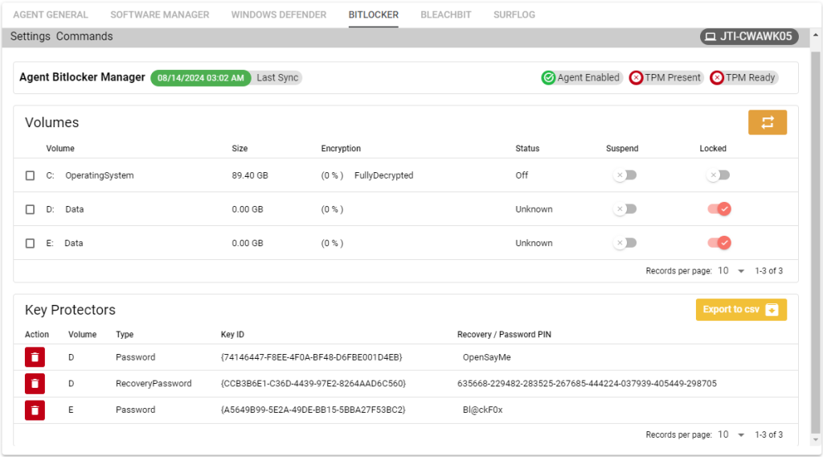
Task: Open Key Protectors records per page dropdown
Action: (x=731, y=435)
